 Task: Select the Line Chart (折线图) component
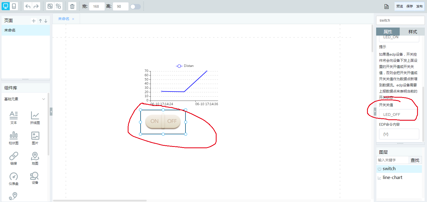pos(35,118)
